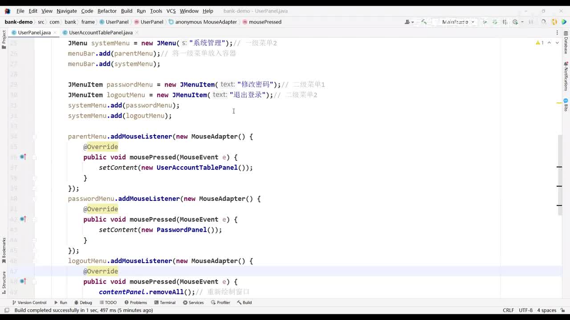Toggle tool window bars status icon
Screen dimensions: 570x320
[6, 310]
